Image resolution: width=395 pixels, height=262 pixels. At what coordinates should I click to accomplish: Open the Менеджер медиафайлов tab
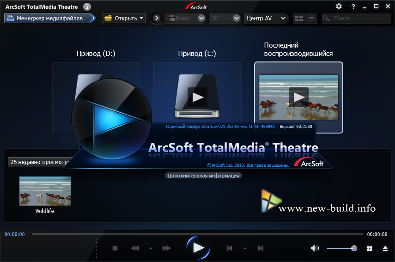50,18
